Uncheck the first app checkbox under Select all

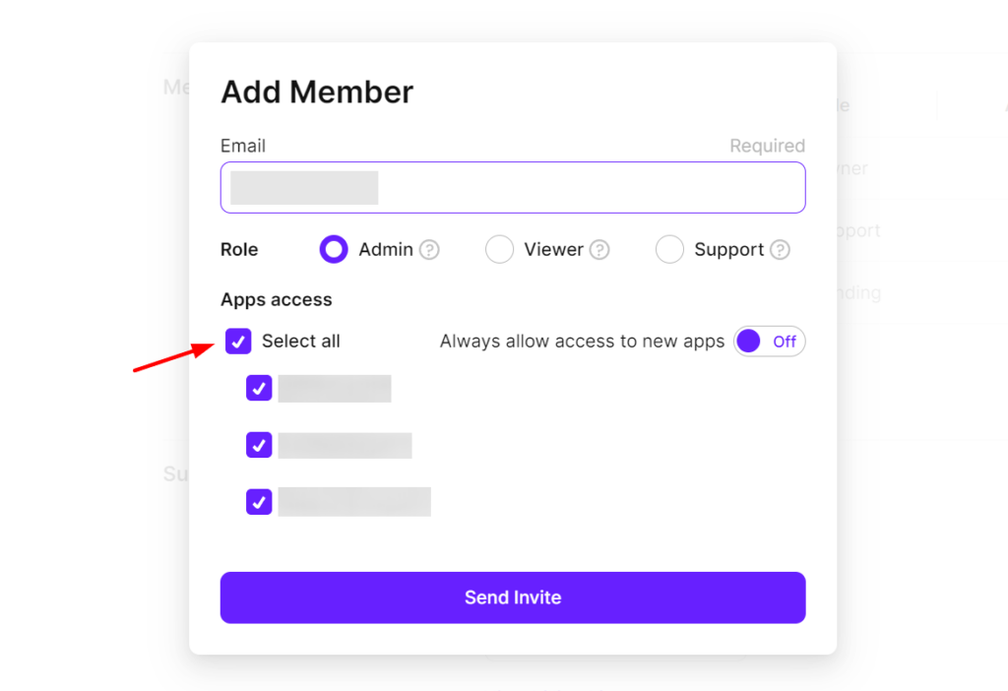click(x=259, y=389)
